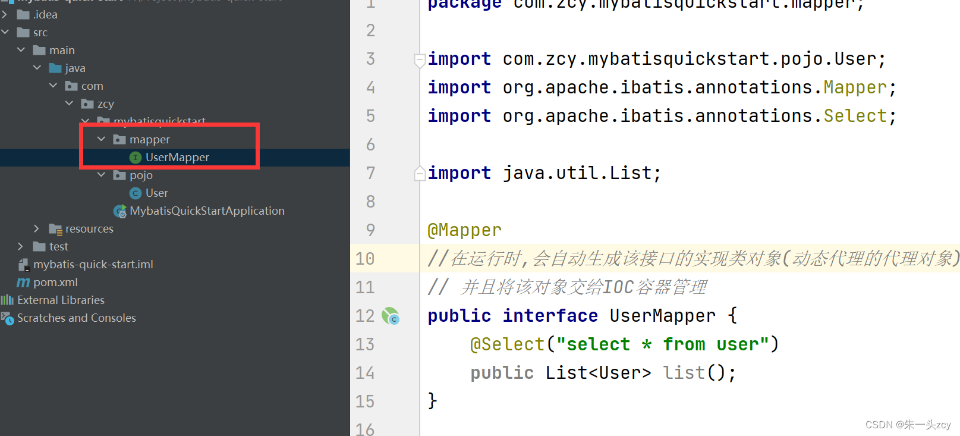Click the list() method name
The height and width of the screenshot is (436, 960).
pos(684,373)
